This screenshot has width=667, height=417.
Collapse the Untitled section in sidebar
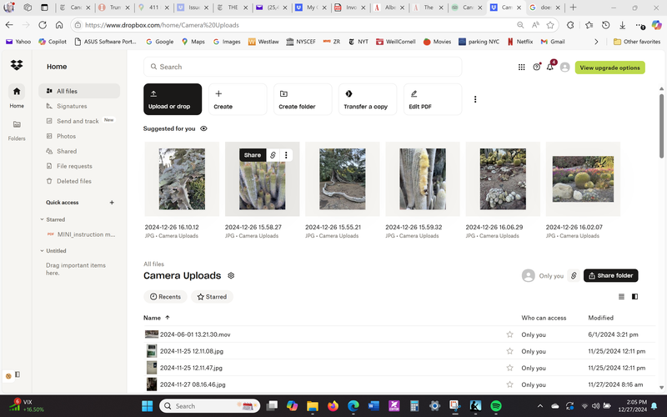42,250
